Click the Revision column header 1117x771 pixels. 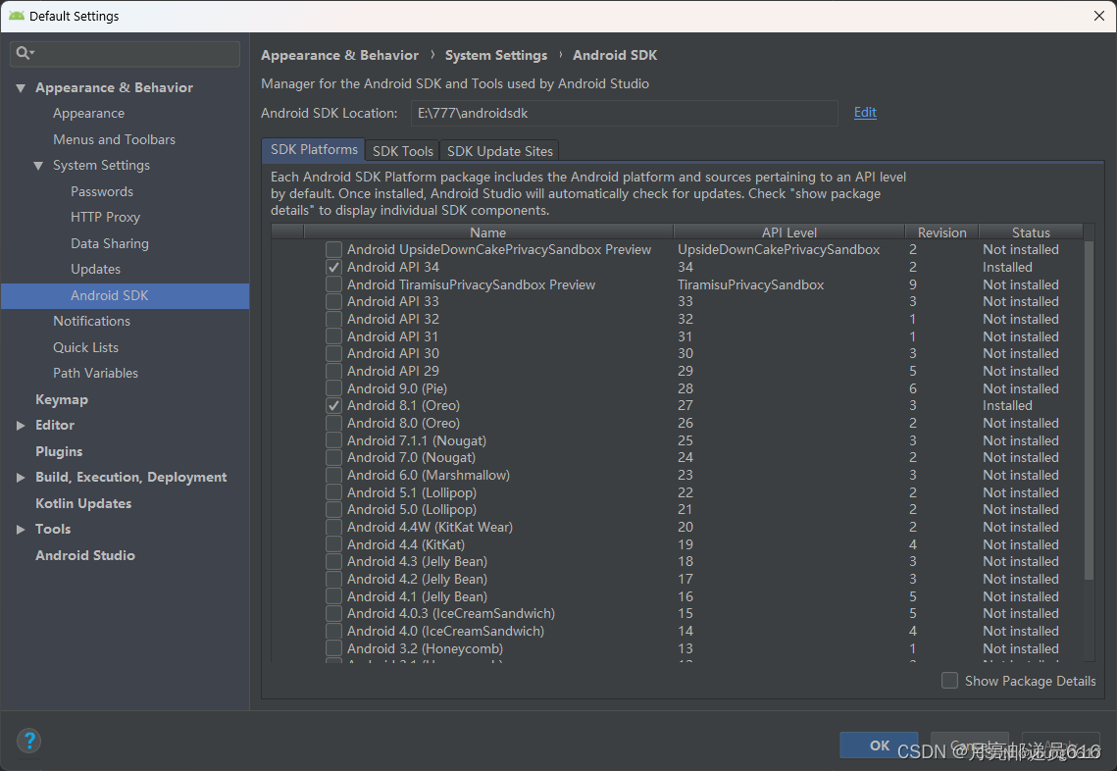pyautogui.click(x=941, y=232)
